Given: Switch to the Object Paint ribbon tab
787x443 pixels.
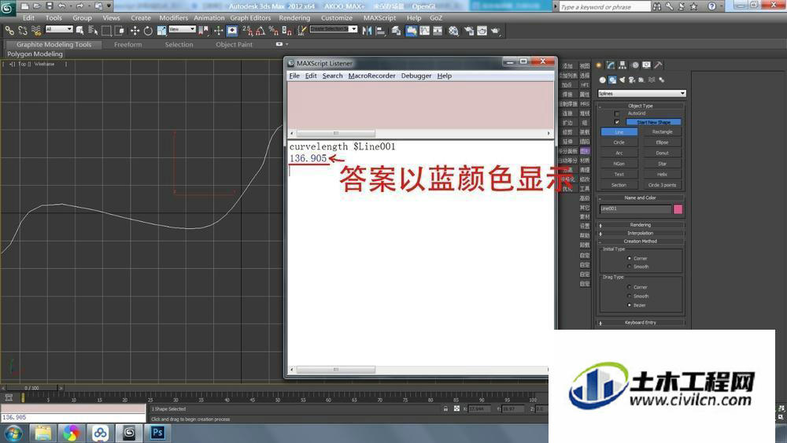Looking at the screenshot, I should pos(234,45).
